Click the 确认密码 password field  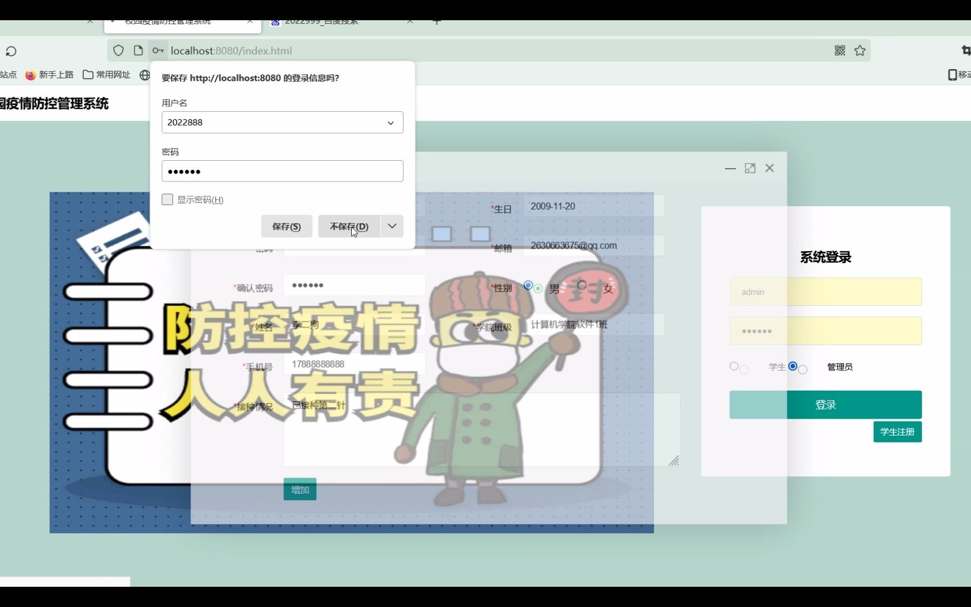click(x=355, y=285)
